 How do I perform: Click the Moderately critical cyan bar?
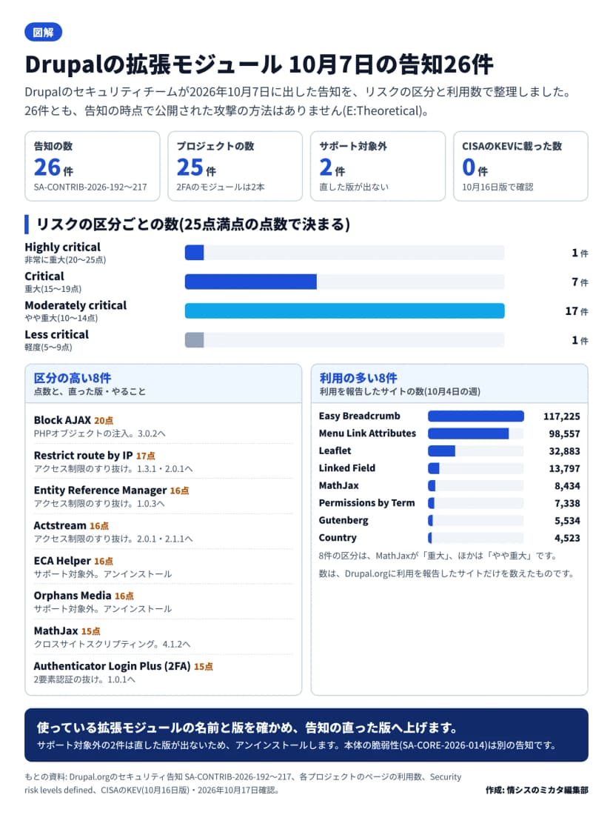tap(344, 311)
